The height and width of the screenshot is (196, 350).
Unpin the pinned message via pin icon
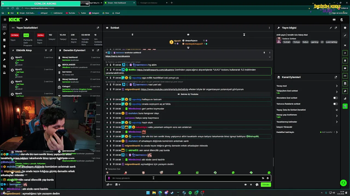point(264,53)
